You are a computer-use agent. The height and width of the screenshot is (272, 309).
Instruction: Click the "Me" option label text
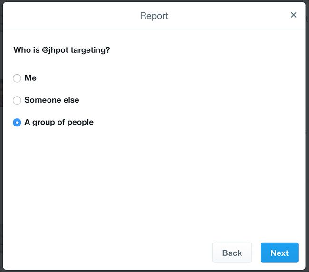point(30,78)
